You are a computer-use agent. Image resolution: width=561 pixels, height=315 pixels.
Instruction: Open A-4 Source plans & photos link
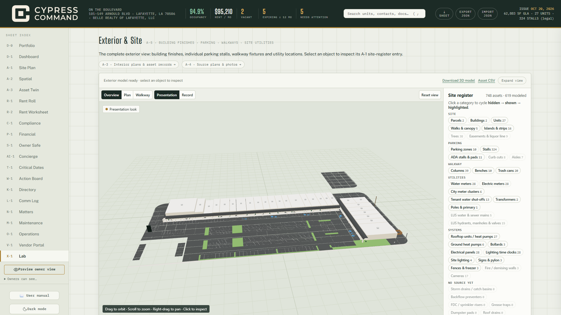[213, 64]
